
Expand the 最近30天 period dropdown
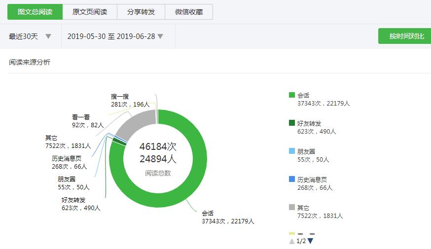tap(30, 36)
